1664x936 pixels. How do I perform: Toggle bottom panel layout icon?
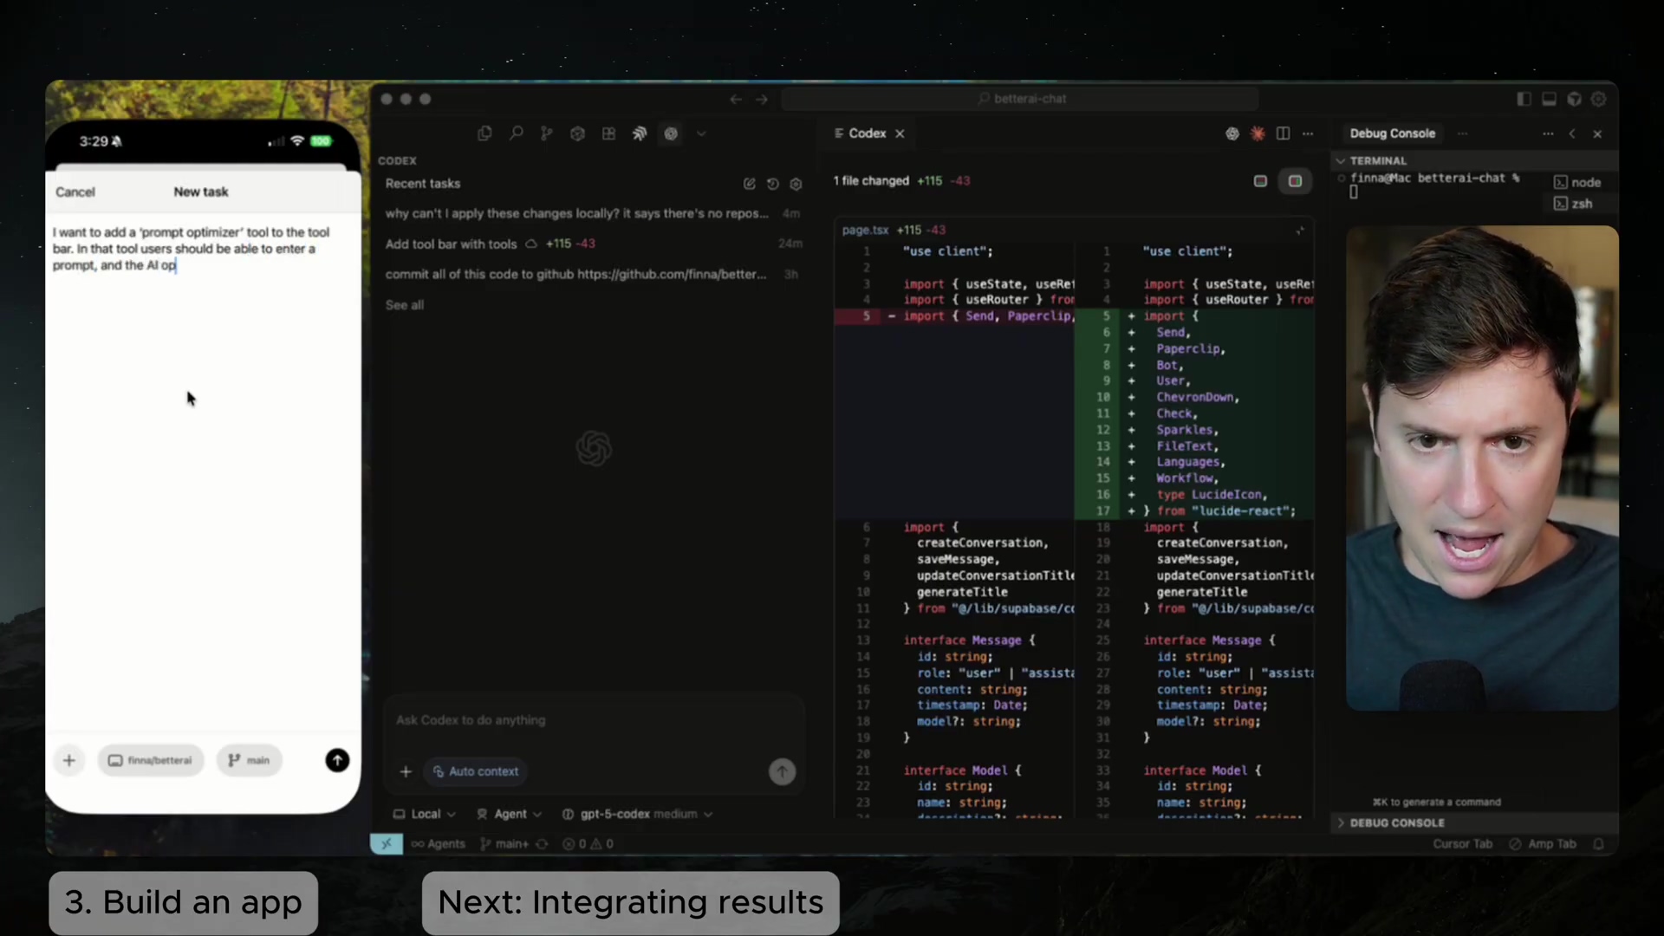pyautogui.click(x=1549, y=99)
